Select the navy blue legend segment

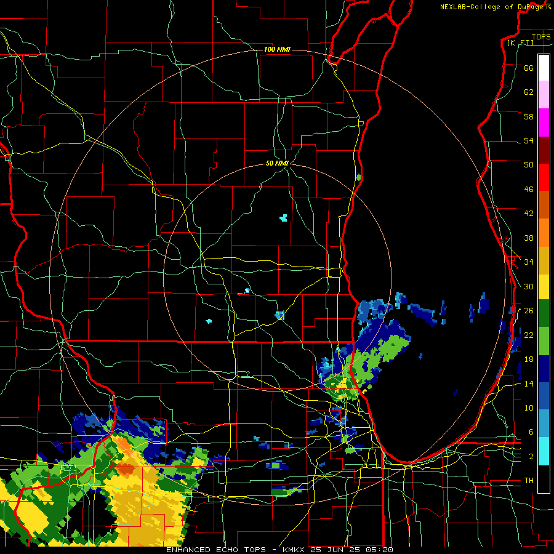(544, 369)
